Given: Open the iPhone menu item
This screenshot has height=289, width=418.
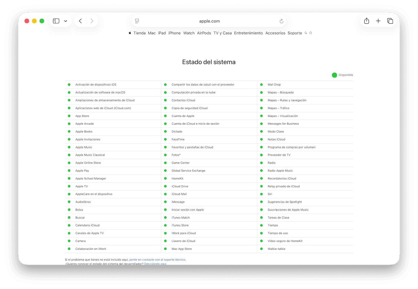Looking at the screenshot, I should (x=174, y=33).
